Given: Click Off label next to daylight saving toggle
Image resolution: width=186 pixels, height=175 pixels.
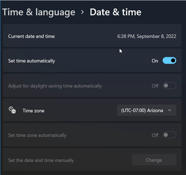Looking at the screenshot, I should [x=155, y=86].
